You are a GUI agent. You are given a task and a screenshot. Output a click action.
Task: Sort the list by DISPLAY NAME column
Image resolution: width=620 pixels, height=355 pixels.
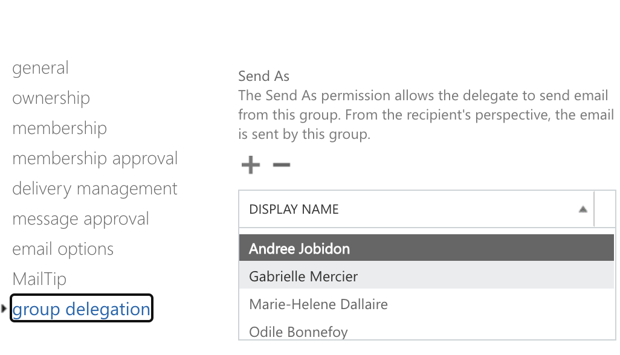point(294,209)
